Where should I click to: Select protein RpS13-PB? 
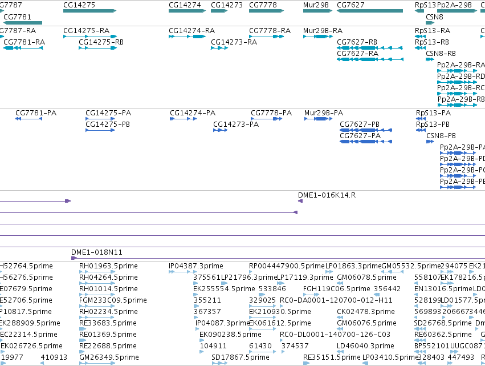433,124
